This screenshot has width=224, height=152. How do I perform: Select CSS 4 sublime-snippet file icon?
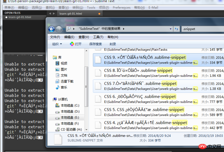[x=98, y=125]
